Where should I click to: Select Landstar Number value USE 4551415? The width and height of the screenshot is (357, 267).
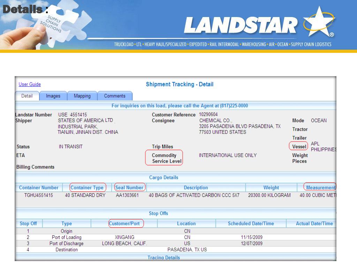73,115
